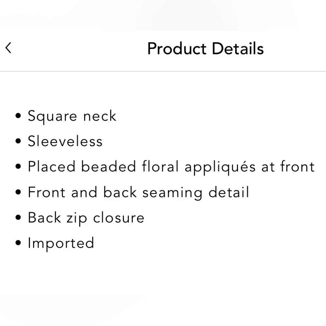
Task: Click the word floral
Action: point(160,167)
